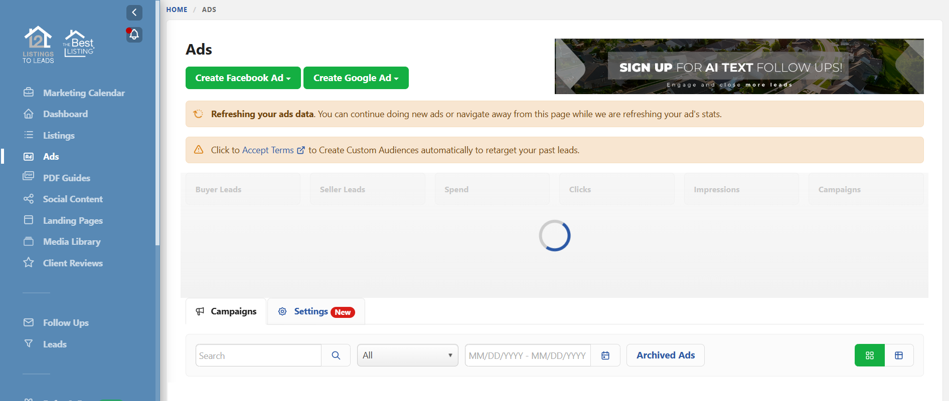949x401 pixels.
Task: Click the Archived Ads button
Action: (665, 355)
